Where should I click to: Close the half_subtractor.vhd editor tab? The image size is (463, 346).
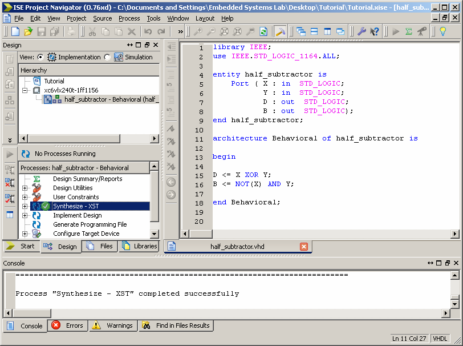303,247
